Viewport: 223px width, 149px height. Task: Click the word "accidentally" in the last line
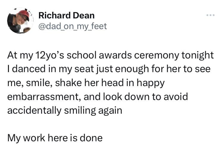[34, 110]
